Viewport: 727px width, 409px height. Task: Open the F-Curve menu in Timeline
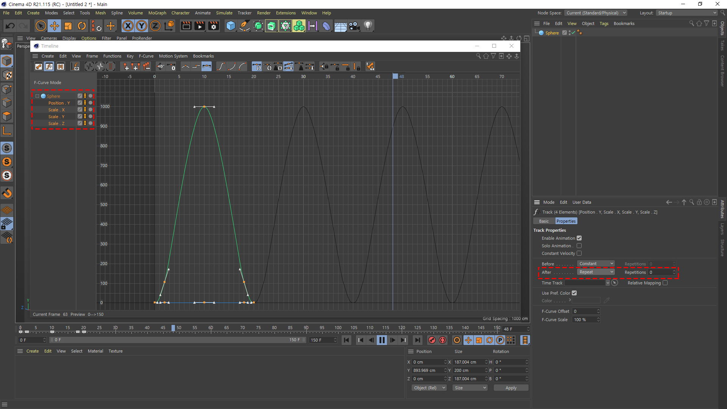pyautogui.click(x=146, y=56)
